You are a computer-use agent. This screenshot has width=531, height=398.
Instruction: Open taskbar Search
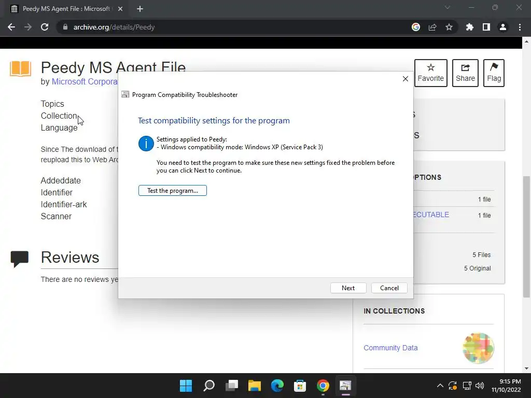point(209,386)
